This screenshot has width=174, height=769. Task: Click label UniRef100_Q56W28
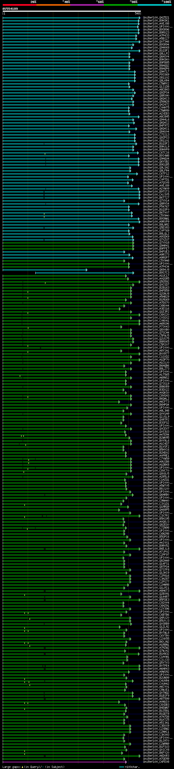click(x=156, y=101)
